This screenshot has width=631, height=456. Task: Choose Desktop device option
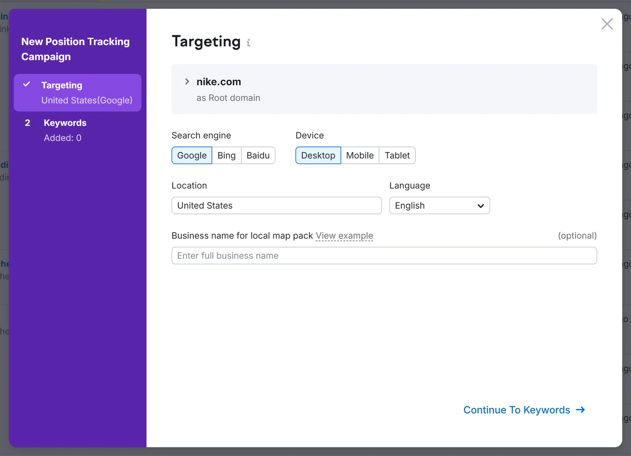pyautogui.click(x=318, y=155)
